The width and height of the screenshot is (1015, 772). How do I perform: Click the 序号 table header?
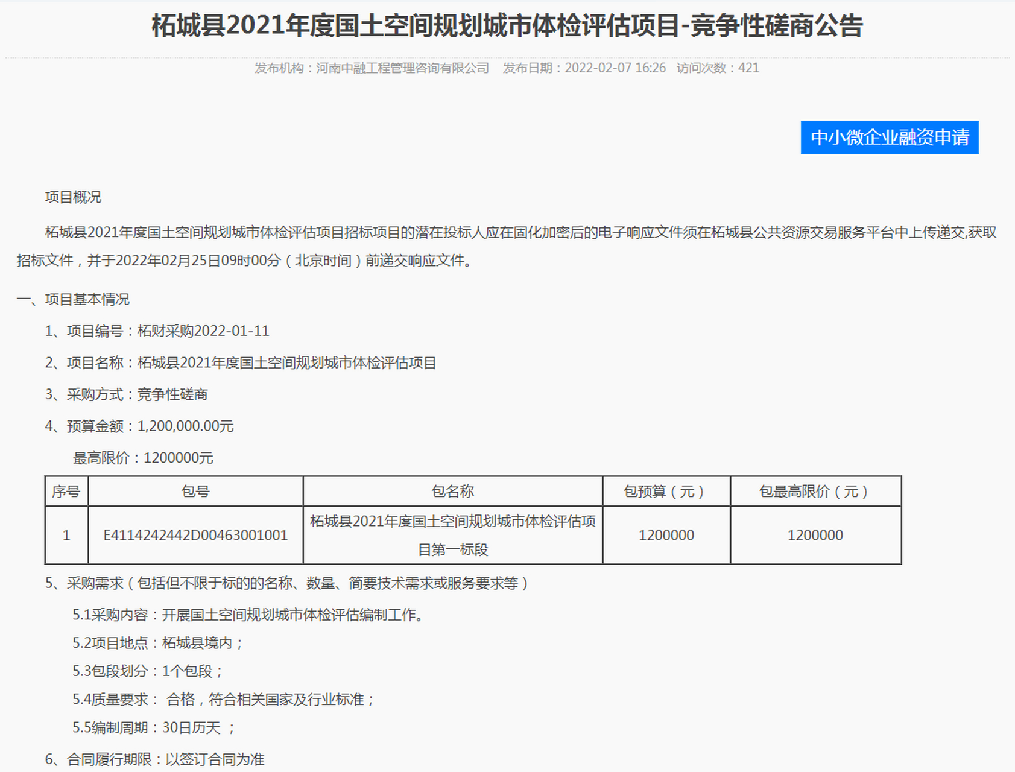pyautogui.click(x=66, y=492)
